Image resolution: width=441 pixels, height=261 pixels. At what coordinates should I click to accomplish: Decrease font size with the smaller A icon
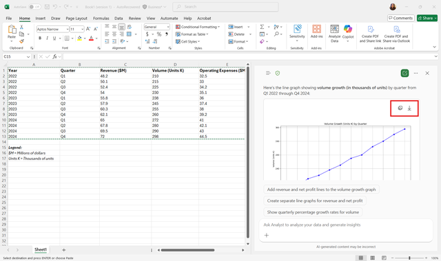pyautogui.click(x=96, y=29)
